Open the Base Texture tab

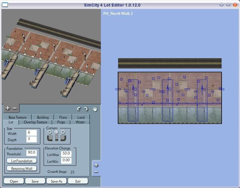[18, 117]
